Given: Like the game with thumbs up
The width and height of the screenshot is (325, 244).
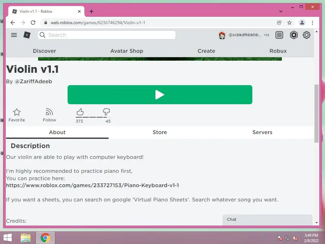Looking at the screenshot, I should click(80, 112).
